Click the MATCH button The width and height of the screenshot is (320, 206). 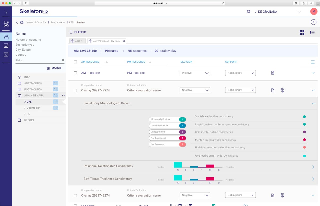[x=54, y=68]
